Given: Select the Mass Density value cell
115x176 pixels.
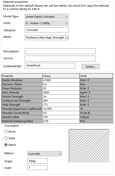Looking at the screenshot, I should [61, 93].
